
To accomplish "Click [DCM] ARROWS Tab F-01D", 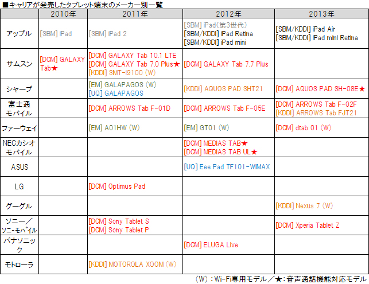I will (x=130, y=108).
